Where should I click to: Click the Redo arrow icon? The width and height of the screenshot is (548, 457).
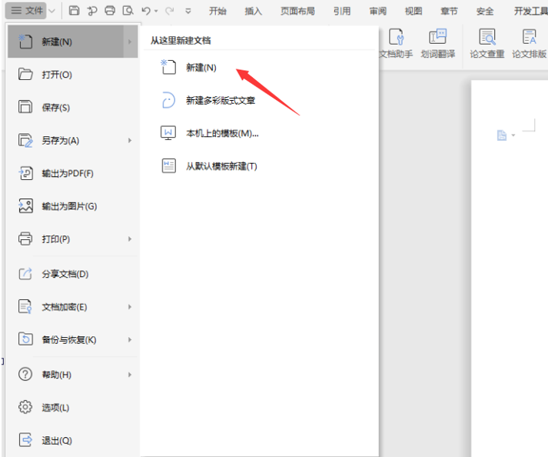pyautogui.click(x=170, y=11)
